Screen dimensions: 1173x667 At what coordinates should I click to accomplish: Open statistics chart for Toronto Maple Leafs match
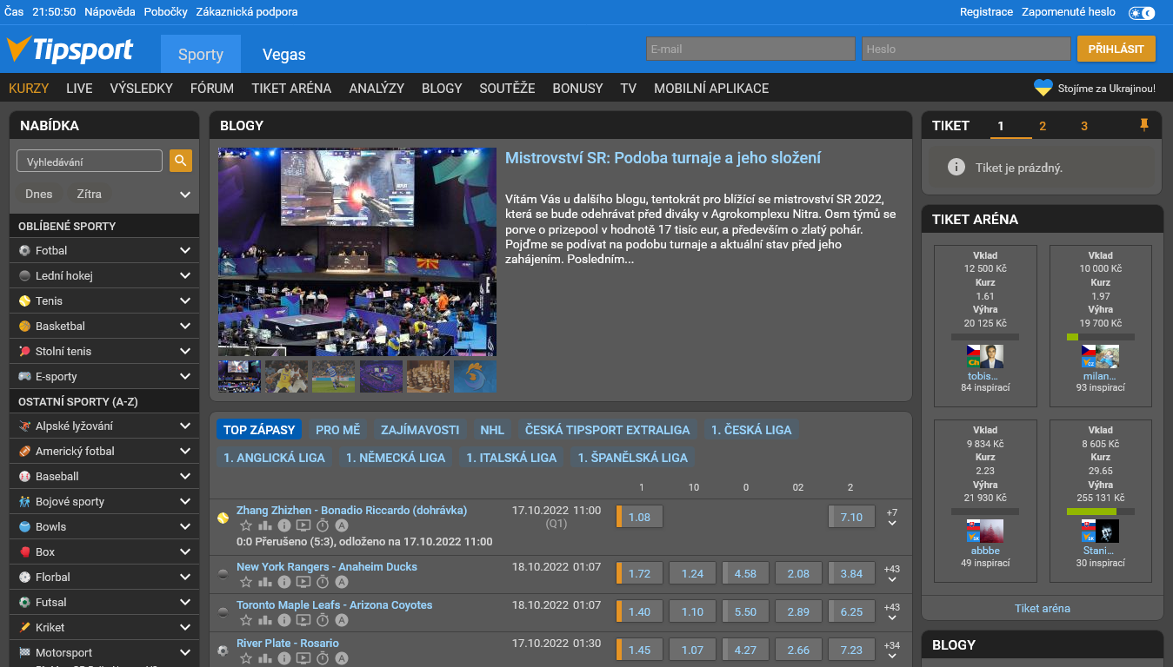(x=265, y=620)
